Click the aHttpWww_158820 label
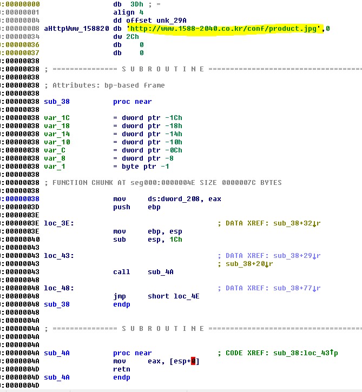The width and height of the screenshot is (362, 392). [76, 29]
